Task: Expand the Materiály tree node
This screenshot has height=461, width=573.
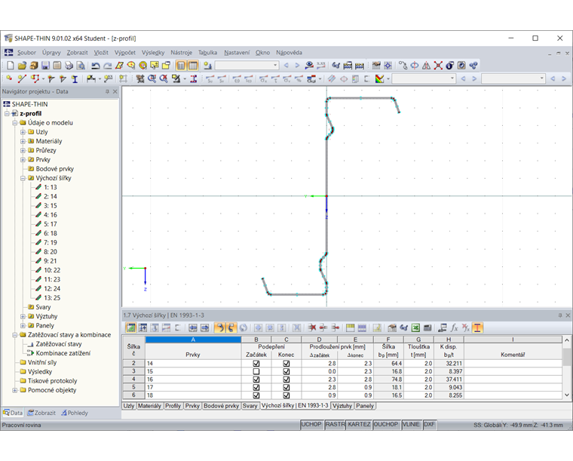Action: (23, 141)
